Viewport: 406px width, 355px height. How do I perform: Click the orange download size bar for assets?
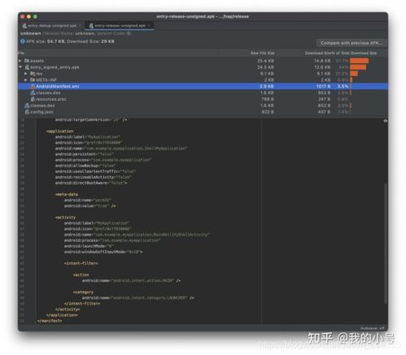(x=359, y=61)
